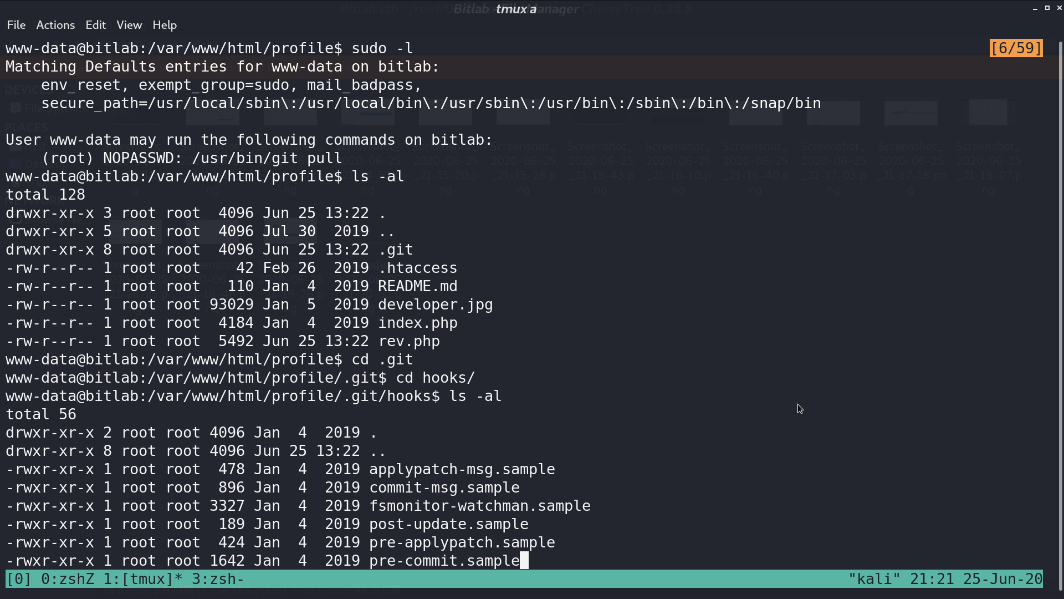The image size is (1064, 599).
Task: Maximize the terminal window
Action: click(x=1047, y=8)
